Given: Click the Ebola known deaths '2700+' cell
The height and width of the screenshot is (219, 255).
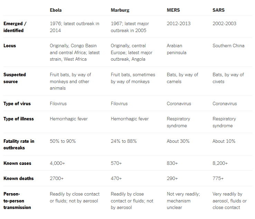Looking at the screenshot, I should pyautogui.click(x=57, y=178).
